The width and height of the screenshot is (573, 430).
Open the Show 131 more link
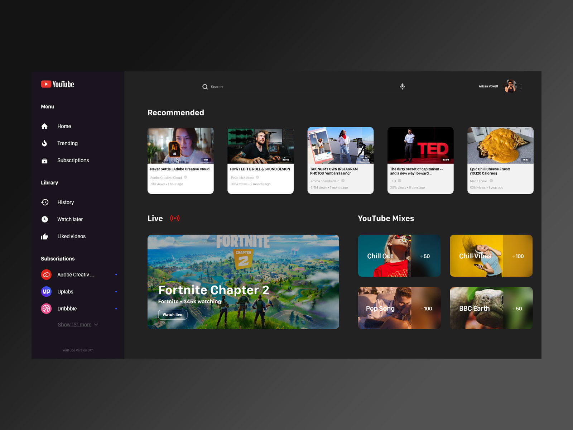(x=74, y=325)
